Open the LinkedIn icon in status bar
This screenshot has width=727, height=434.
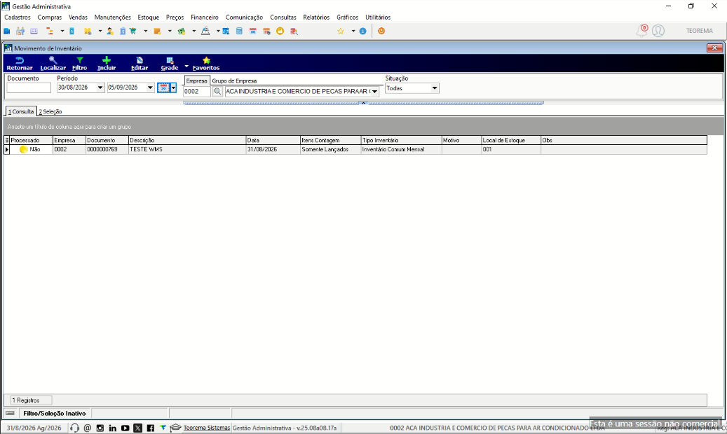[x=113, y=428]
